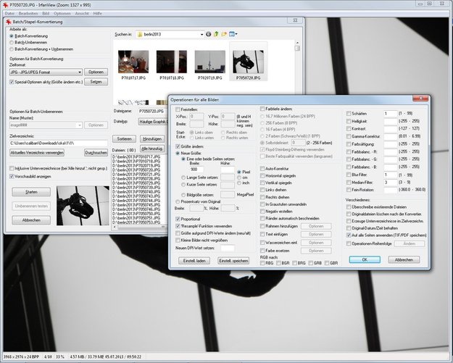Toggle Spezial-Optionen aktiv checkbox
The image size is (453, 363).
12,82
